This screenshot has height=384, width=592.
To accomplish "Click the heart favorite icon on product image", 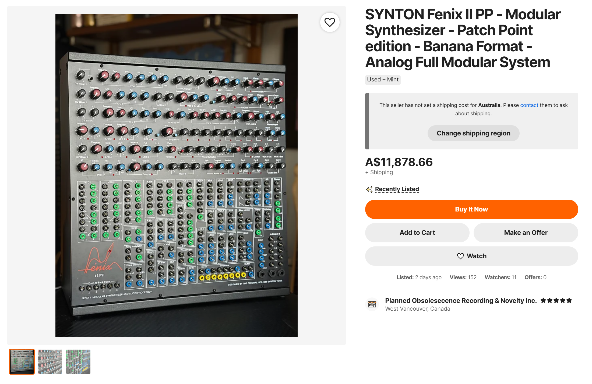I will [330, 22].
